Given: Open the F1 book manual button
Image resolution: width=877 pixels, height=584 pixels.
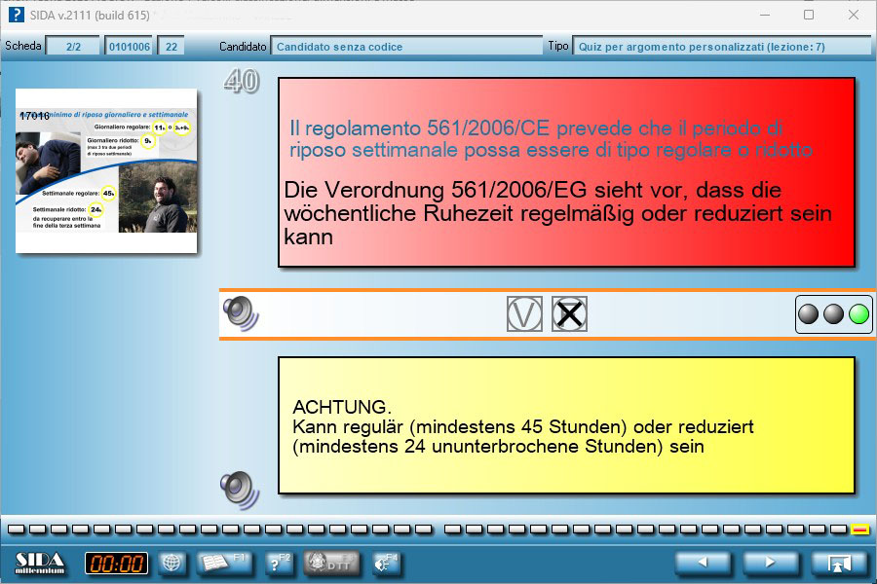Looking at the screenshot, I should [x=224, y=563].
